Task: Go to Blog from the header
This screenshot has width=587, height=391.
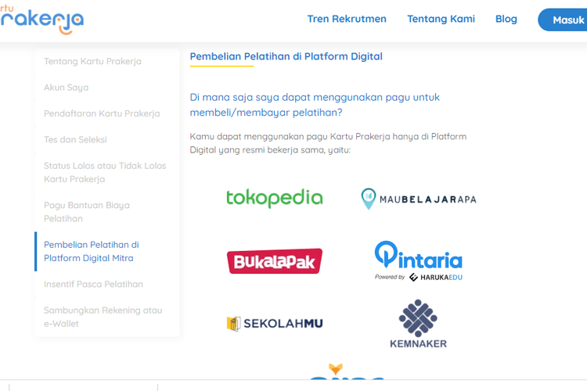Action: 506,19
